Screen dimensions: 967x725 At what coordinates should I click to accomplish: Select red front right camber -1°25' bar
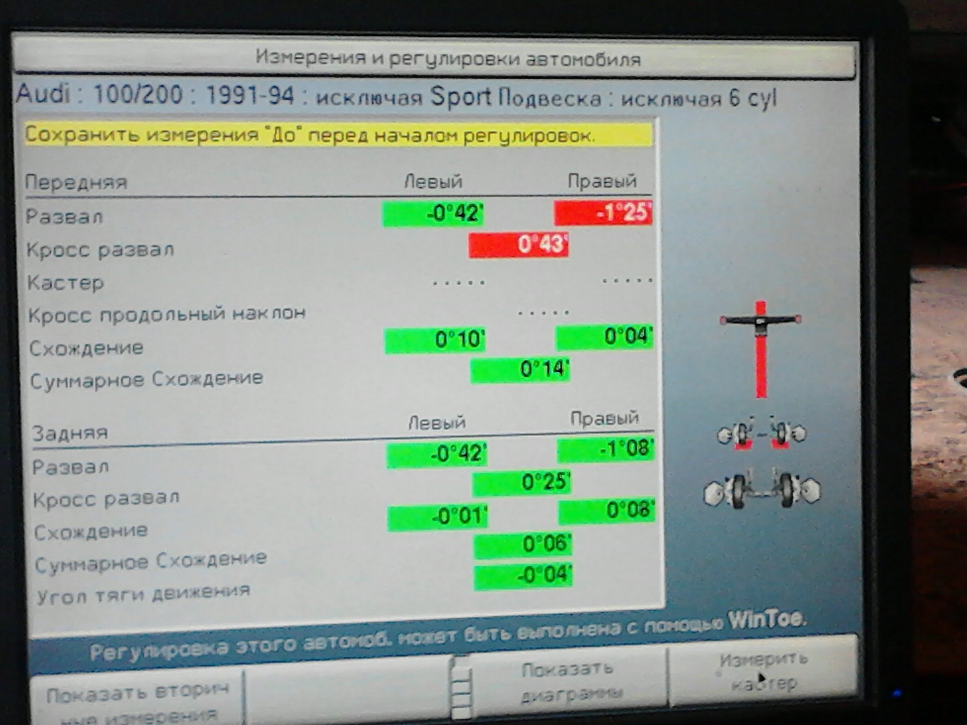tap(603, 213)
